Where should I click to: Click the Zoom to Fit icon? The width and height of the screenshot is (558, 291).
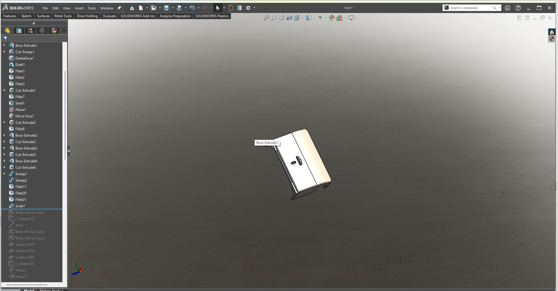pos(266,18)
